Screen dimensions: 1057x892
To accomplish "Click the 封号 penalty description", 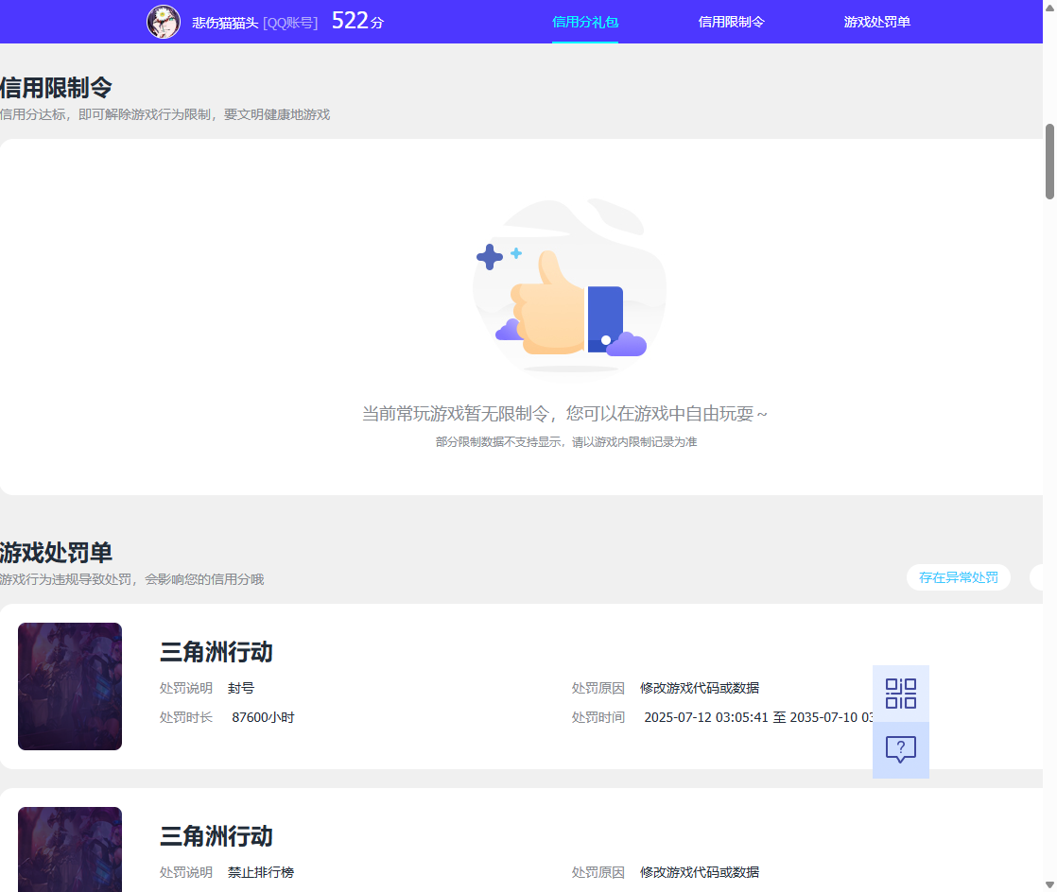I will coord(241,688).
